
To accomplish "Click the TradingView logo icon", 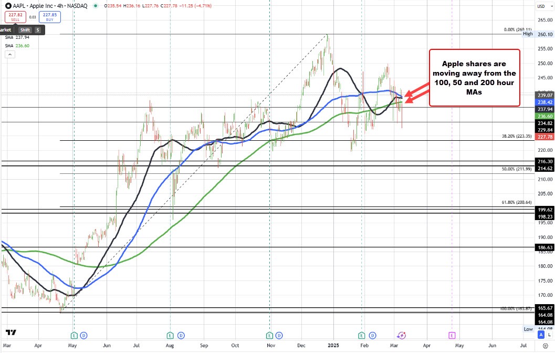I will click(10, 333).
